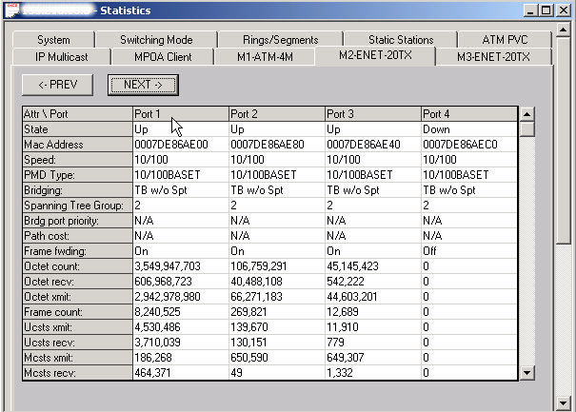This screenshot has width=576, height=412.
Task: Click the scrollbar down arrow
Action: (x=526, y=373)
